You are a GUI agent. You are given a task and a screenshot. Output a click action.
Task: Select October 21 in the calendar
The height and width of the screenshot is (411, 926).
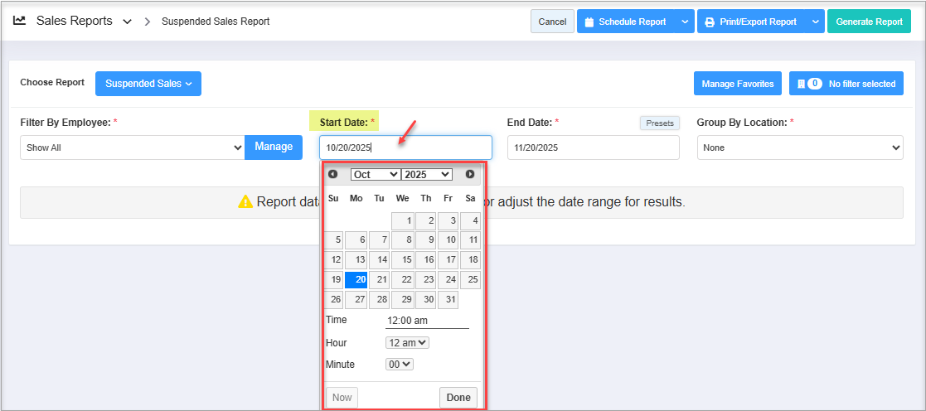point(380,280)
